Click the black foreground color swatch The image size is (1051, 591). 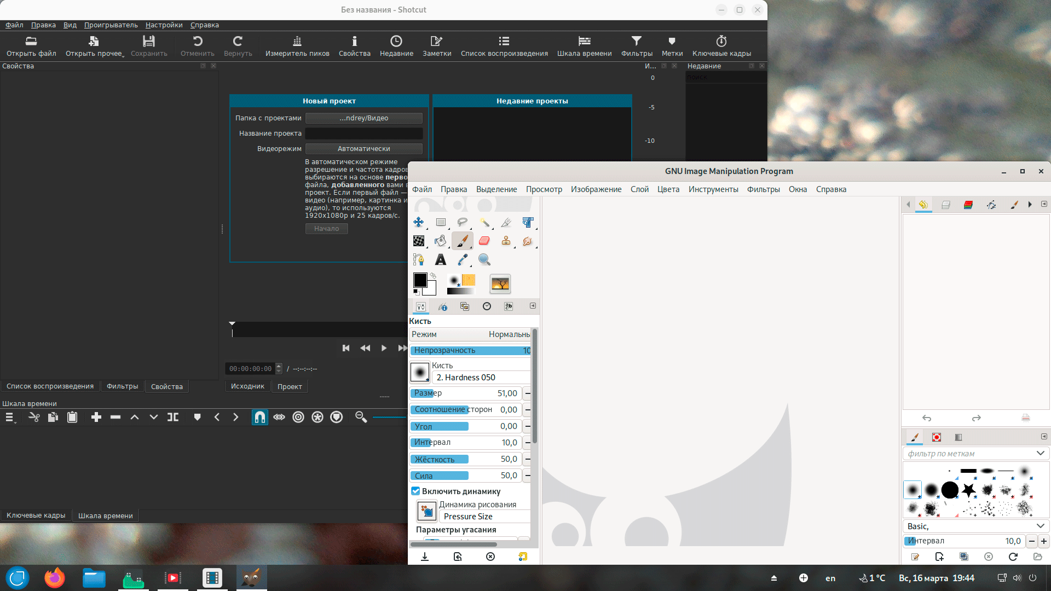tap(420, 280)
